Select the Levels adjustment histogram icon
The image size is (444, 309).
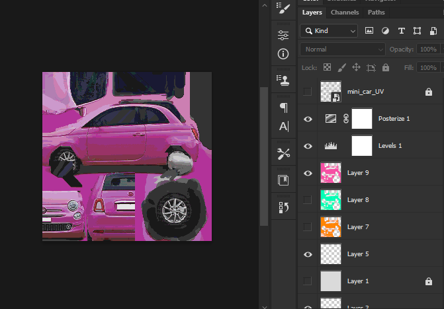point(331,146)
